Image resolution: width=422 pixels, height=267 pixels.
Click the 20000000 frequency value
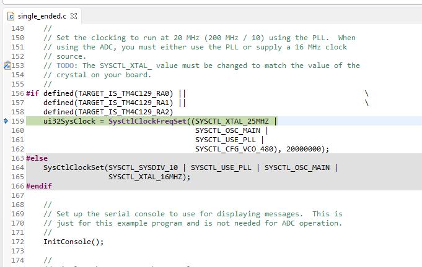click(x=304, y=149)
